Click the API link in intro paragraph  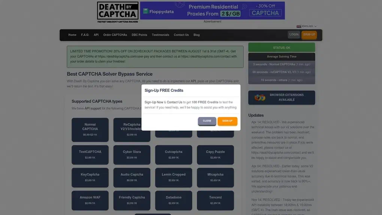pyautogui.click(x=193, y=81)
